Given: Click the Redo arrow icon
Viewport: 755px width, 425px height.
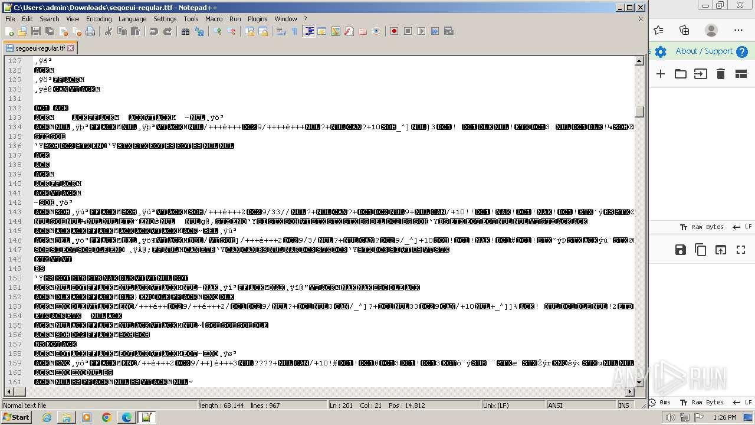Looking at the screenshot, I should (167, 31).
